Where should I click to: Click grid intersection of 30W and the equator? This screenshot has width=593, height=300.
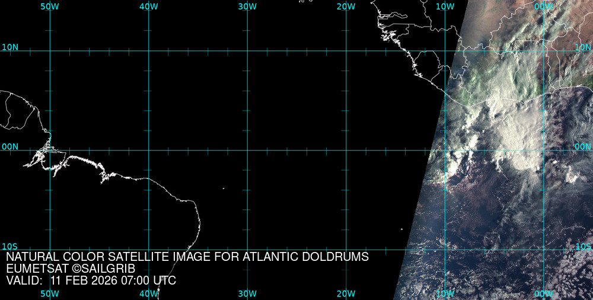(247, 150)
